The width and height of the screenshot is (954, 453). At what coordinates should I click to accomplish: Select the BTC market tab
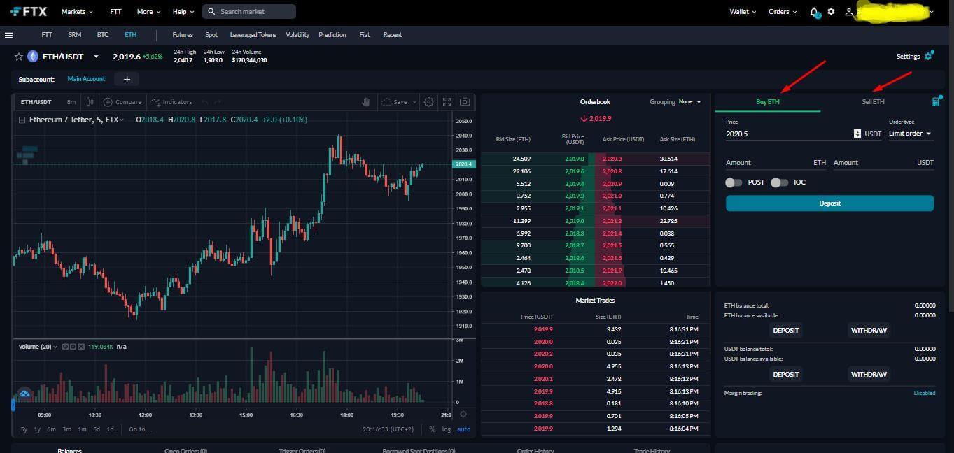[x=103, y=35]
